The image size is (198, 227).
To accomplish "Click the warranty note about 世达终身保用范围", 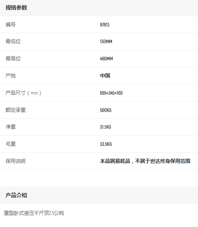I will click(145, 161).
